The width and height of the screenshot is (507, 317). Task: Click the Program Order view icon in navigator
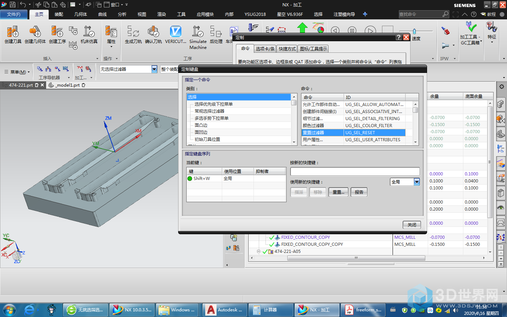coord(40,69)
